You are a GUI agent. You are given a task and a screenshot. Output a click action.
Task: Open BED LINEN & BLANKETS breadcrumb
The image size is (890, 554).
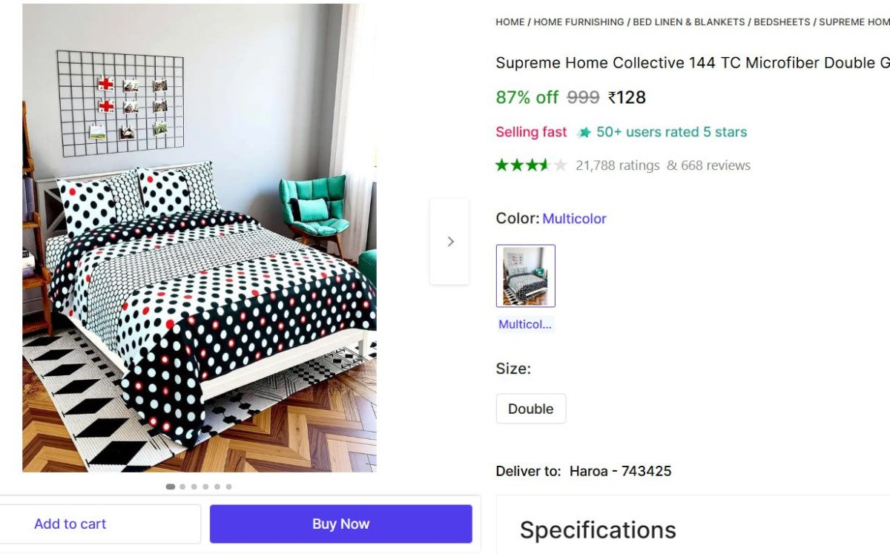(x=688, y=22)
